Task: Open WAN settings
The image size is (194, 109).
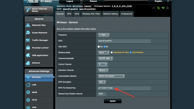Action: point(39,92)
